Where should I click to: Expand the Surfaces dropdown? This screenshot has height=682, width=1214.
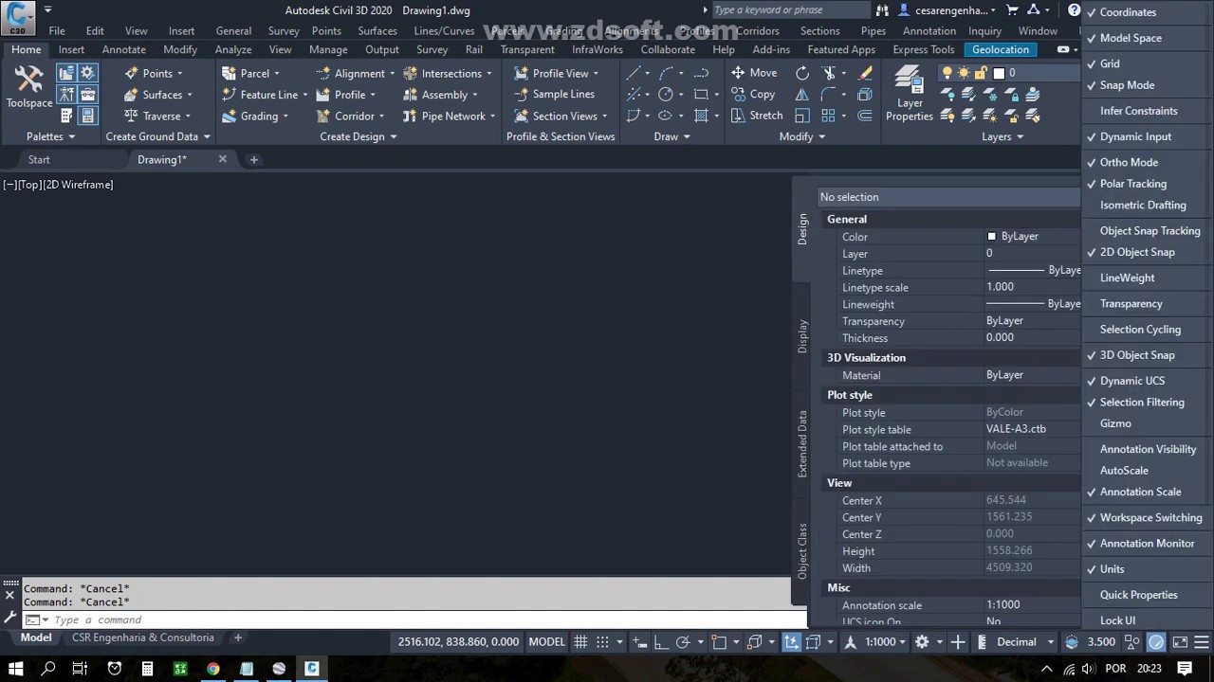[x=190, y=95]
